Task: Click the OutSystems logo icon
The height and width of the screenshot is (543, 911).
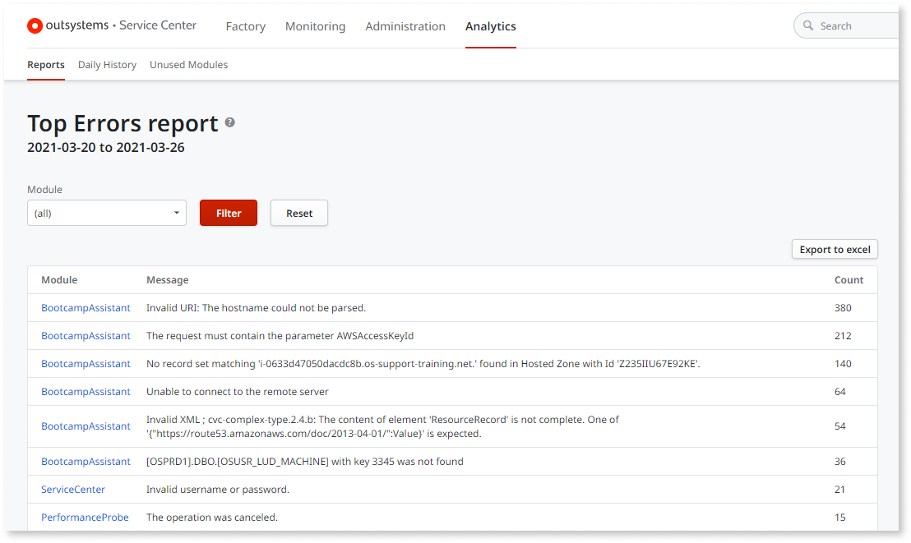Action: coord(35,25)
